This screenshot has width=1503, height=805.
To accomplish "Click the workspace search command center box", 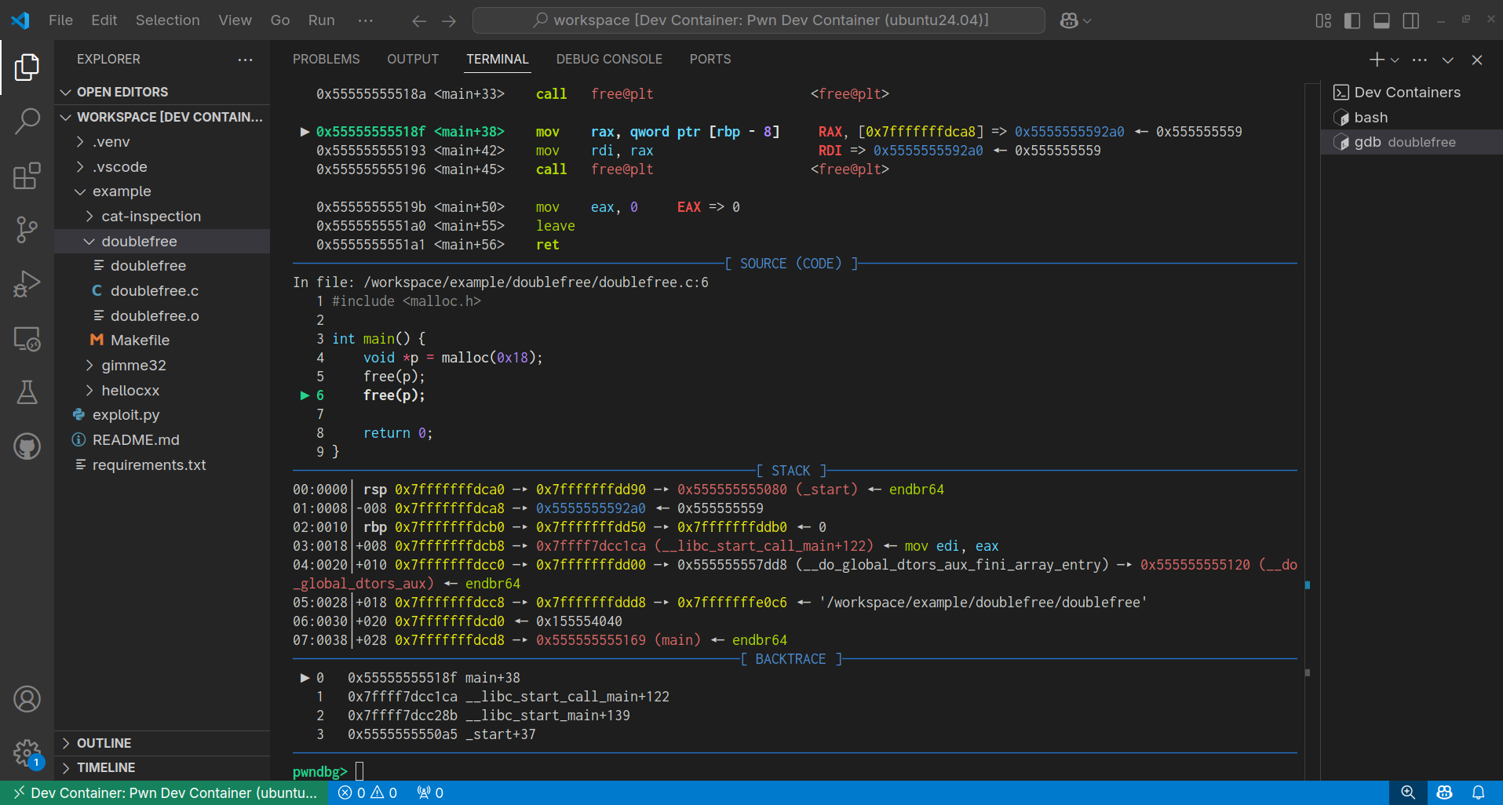I will (x=758, y=20).
